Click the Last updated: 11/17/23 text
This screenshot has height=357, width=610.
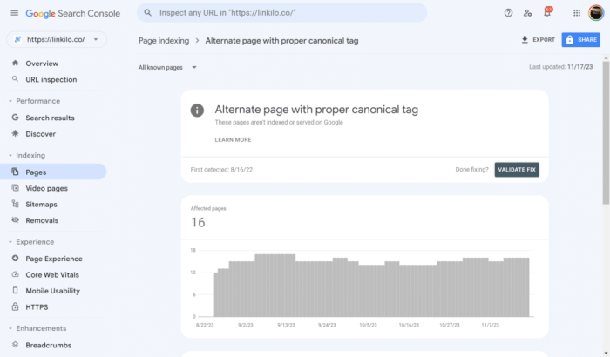pos(560,67)
